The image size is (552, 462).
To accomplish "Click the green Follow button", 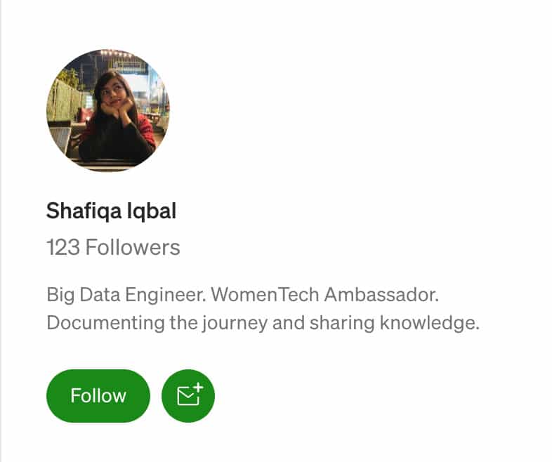I will [x=98, y=396].
